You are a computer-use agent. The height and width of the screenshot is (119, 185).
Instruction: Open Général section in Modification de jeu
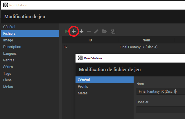click(x=30, y=27)
